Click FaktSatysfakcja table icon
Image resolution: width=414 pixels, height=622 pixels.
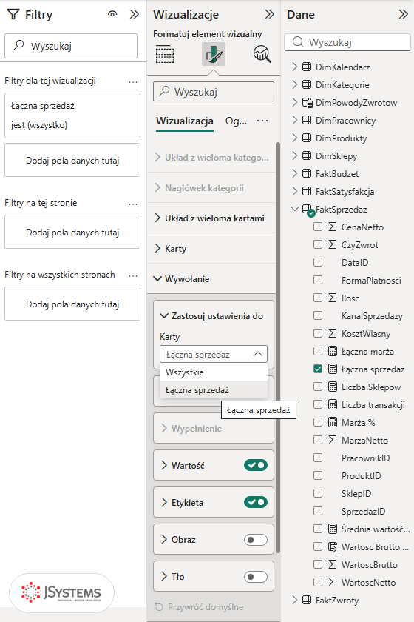coord(307,191)
